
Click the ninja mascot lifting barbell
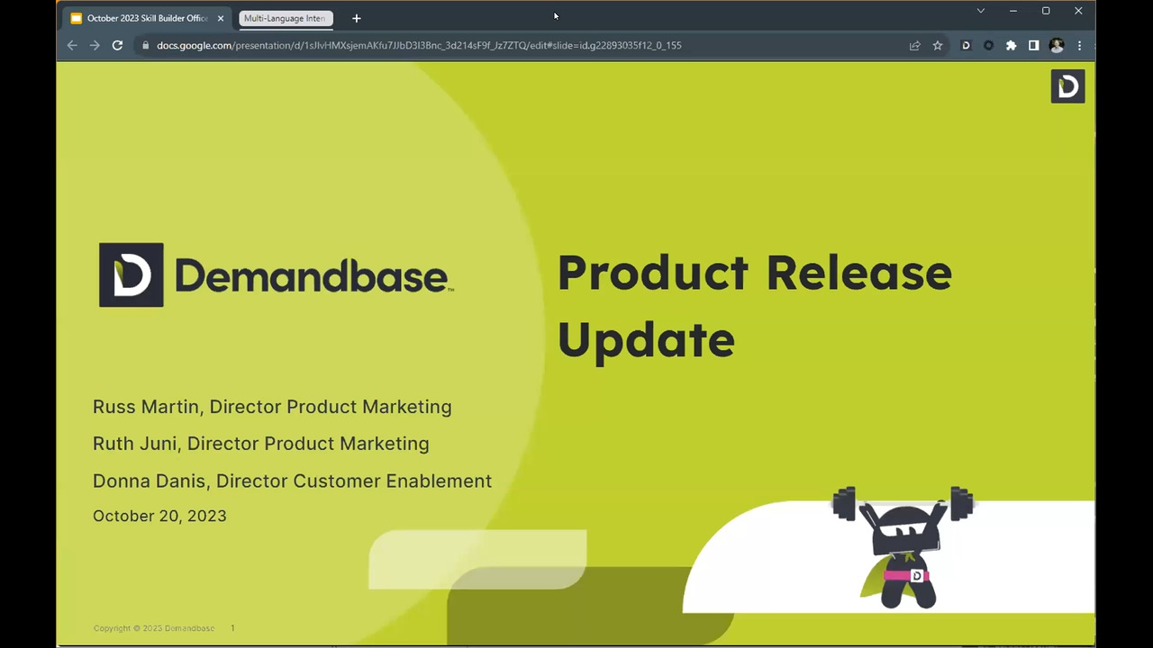903,547
